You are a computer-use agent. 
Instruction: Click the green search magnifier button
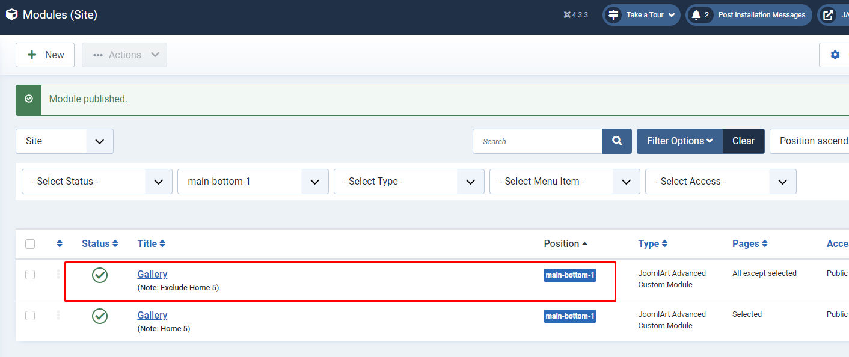coord(616,141)
